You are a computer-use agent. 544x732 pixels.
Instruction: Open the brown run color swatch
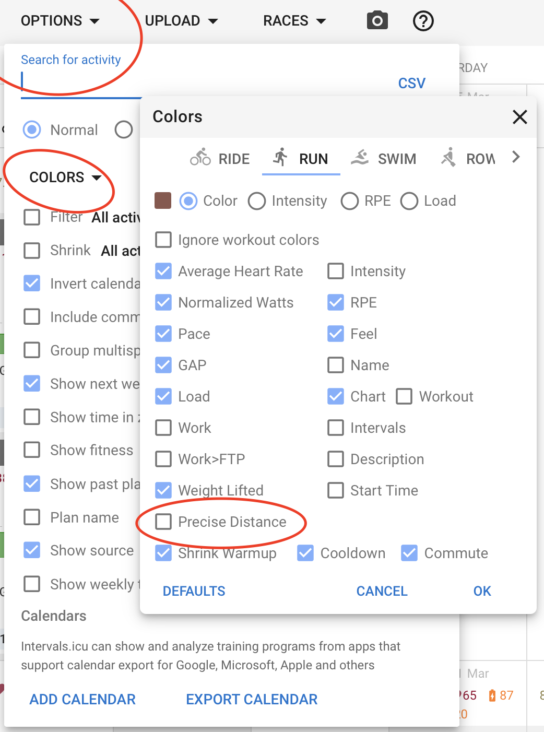pos(163,200)
